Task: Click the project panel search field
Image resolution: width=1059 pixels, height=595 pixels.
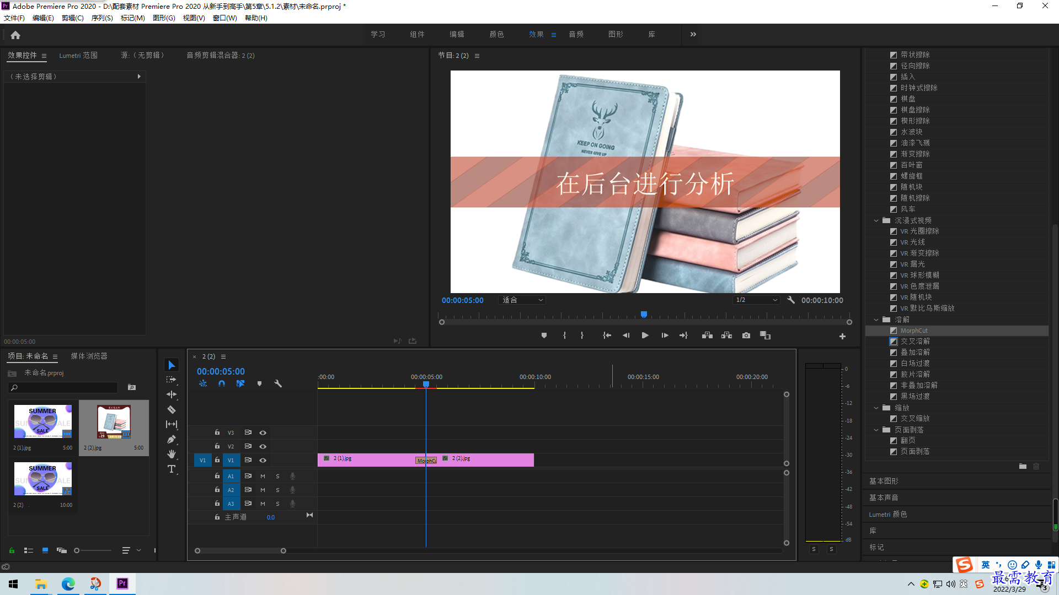Action: (63, 388)
